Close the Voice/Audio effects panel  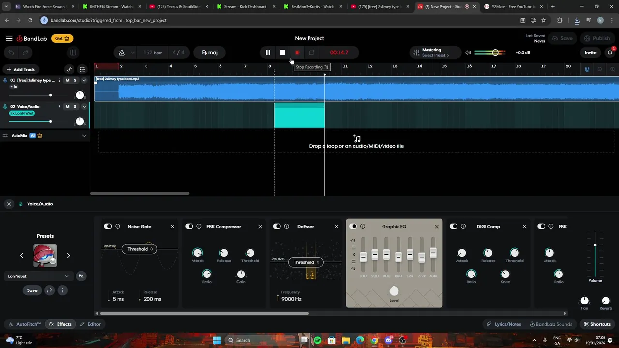click(9, 204)
